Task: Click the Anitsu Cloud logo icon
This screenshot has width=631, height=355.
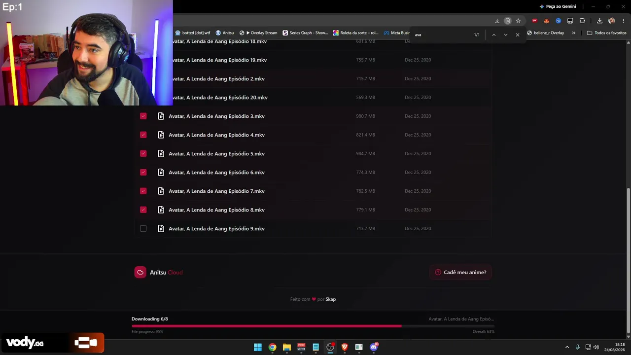Action: (x=140, y=272)
